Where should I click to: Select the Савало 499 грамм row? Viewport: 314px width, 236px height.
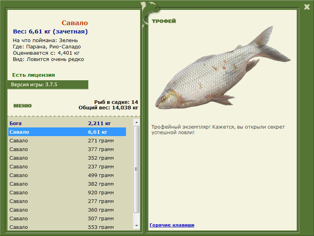67,175
